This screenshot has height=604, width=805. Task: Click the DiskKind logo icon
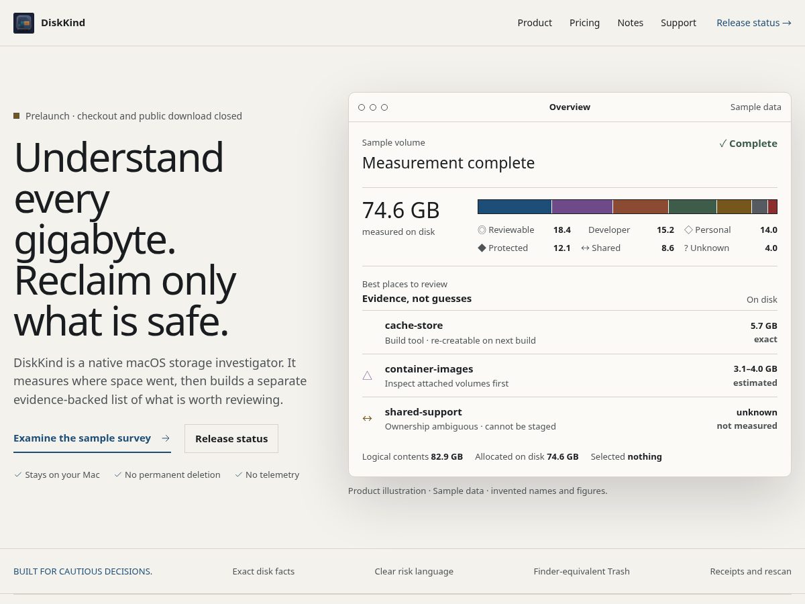tap(23, 23)
